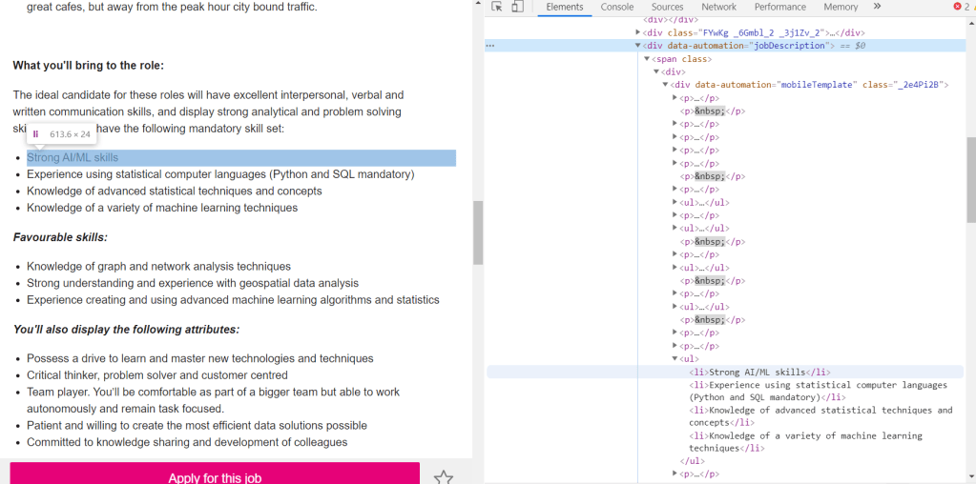
Task: Switch to the Performance tab
Action: (x=779, y=7)
